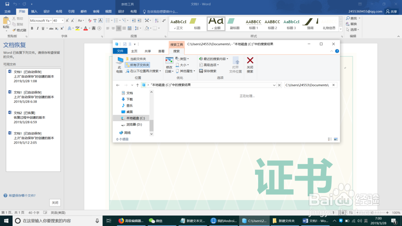Click Save icon in Word title bar
This screenshot has width=402, height=226.
click(x=7, y=4)
